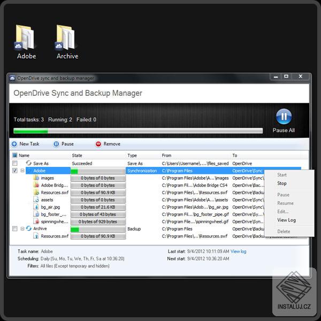Choose Delete in the context menu

coord(284,232)
